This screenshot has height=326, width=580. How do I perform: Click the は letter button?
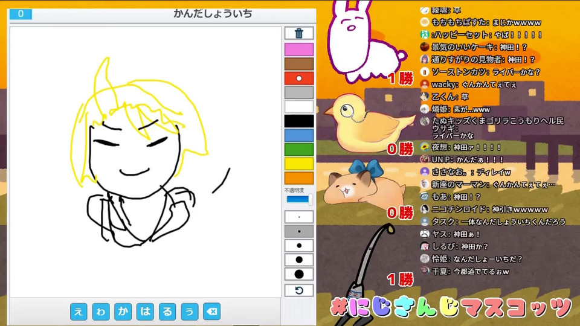[146, 312]
